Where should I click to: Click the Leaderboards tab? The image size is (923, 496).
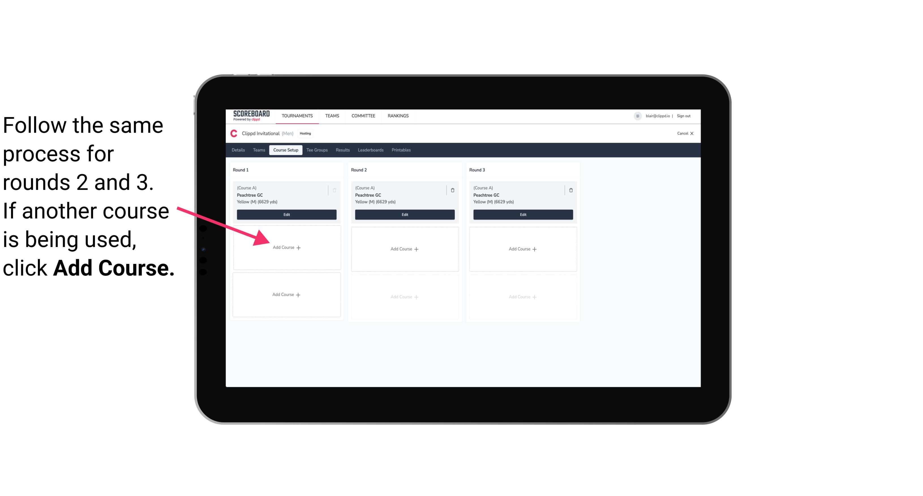[370, 150]
